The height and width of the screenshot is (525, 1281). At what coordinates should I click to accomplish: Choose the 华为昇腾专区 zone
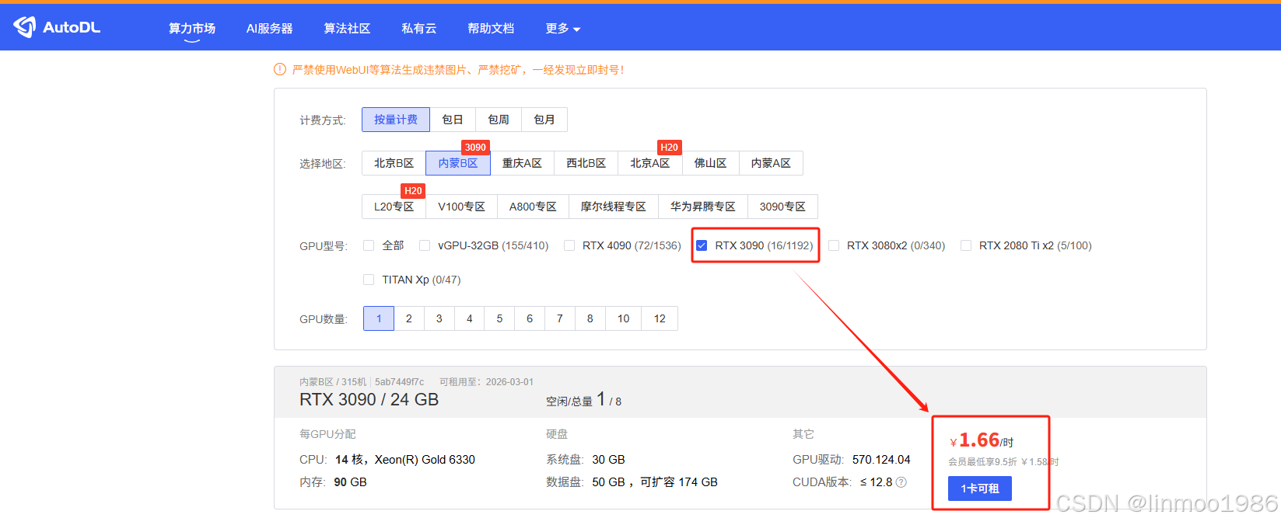703,207
